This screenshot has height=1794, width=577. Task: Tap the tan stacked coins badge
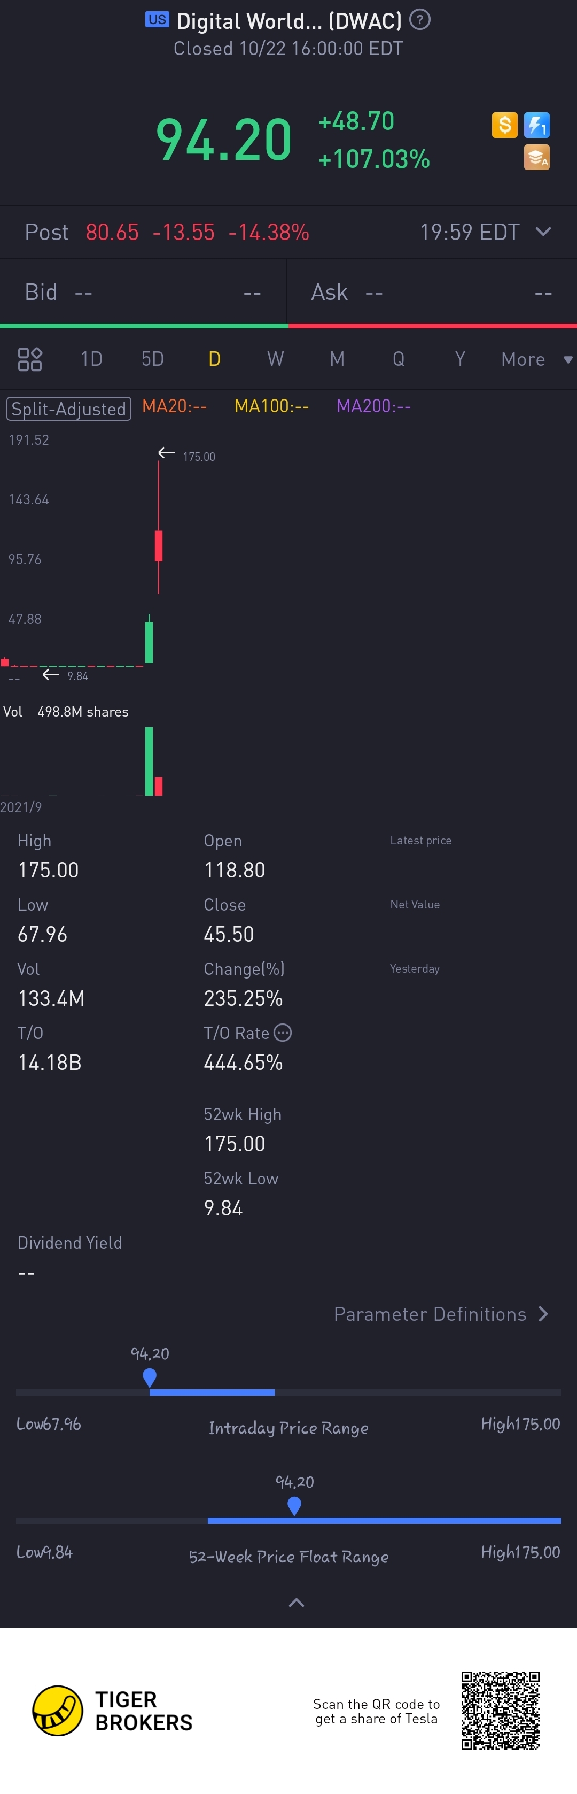[x=536, y=157]
